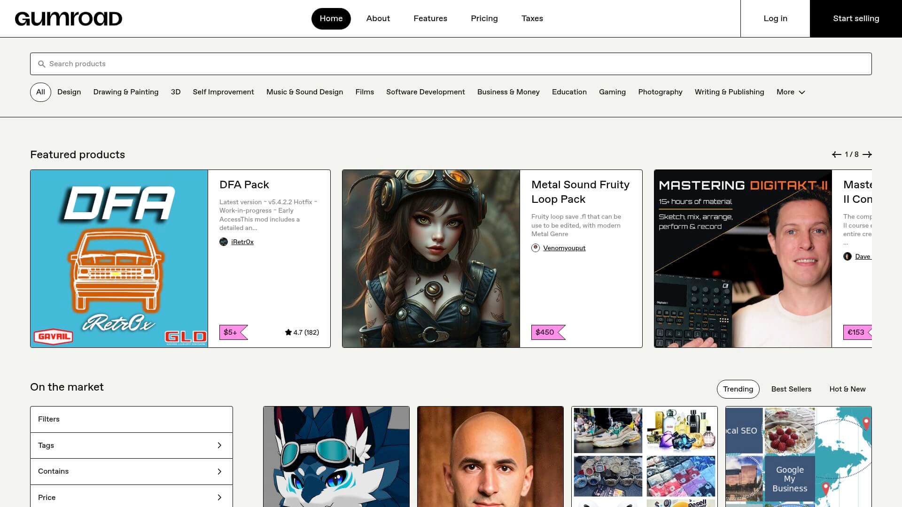Click the Log in button
902x507 pixels.
pyautogui.click(x=775, y=19)
